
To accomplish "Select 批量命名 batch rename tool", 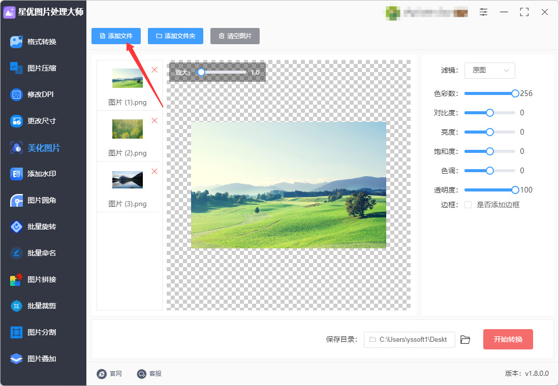I will point(34,253).
